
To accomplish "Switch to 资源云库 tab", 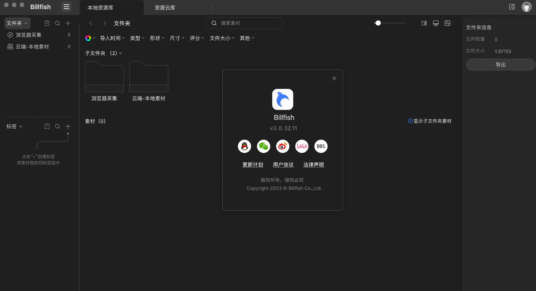I will click(x=165, y=8).
